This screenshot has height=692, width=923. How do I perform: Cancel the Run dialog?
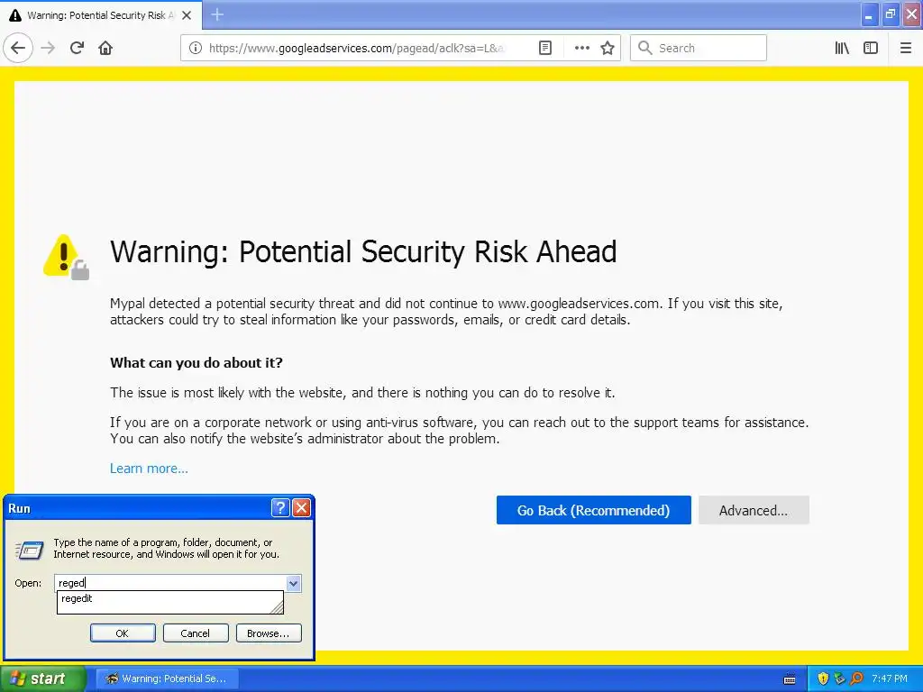[196, 633]
